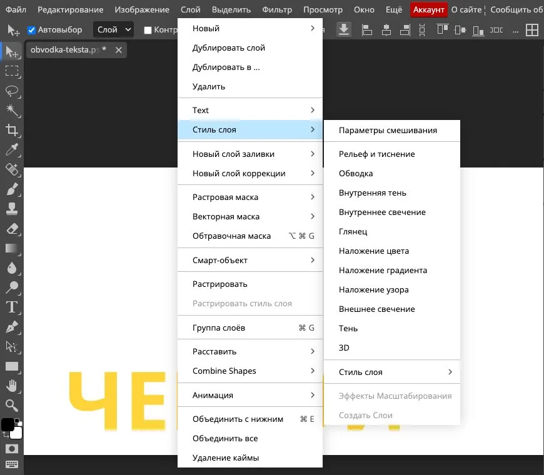Screen dimensions: 544x475
Task: Toggle the Автовыбор checkbox
Action: click(x=31, y=30)
